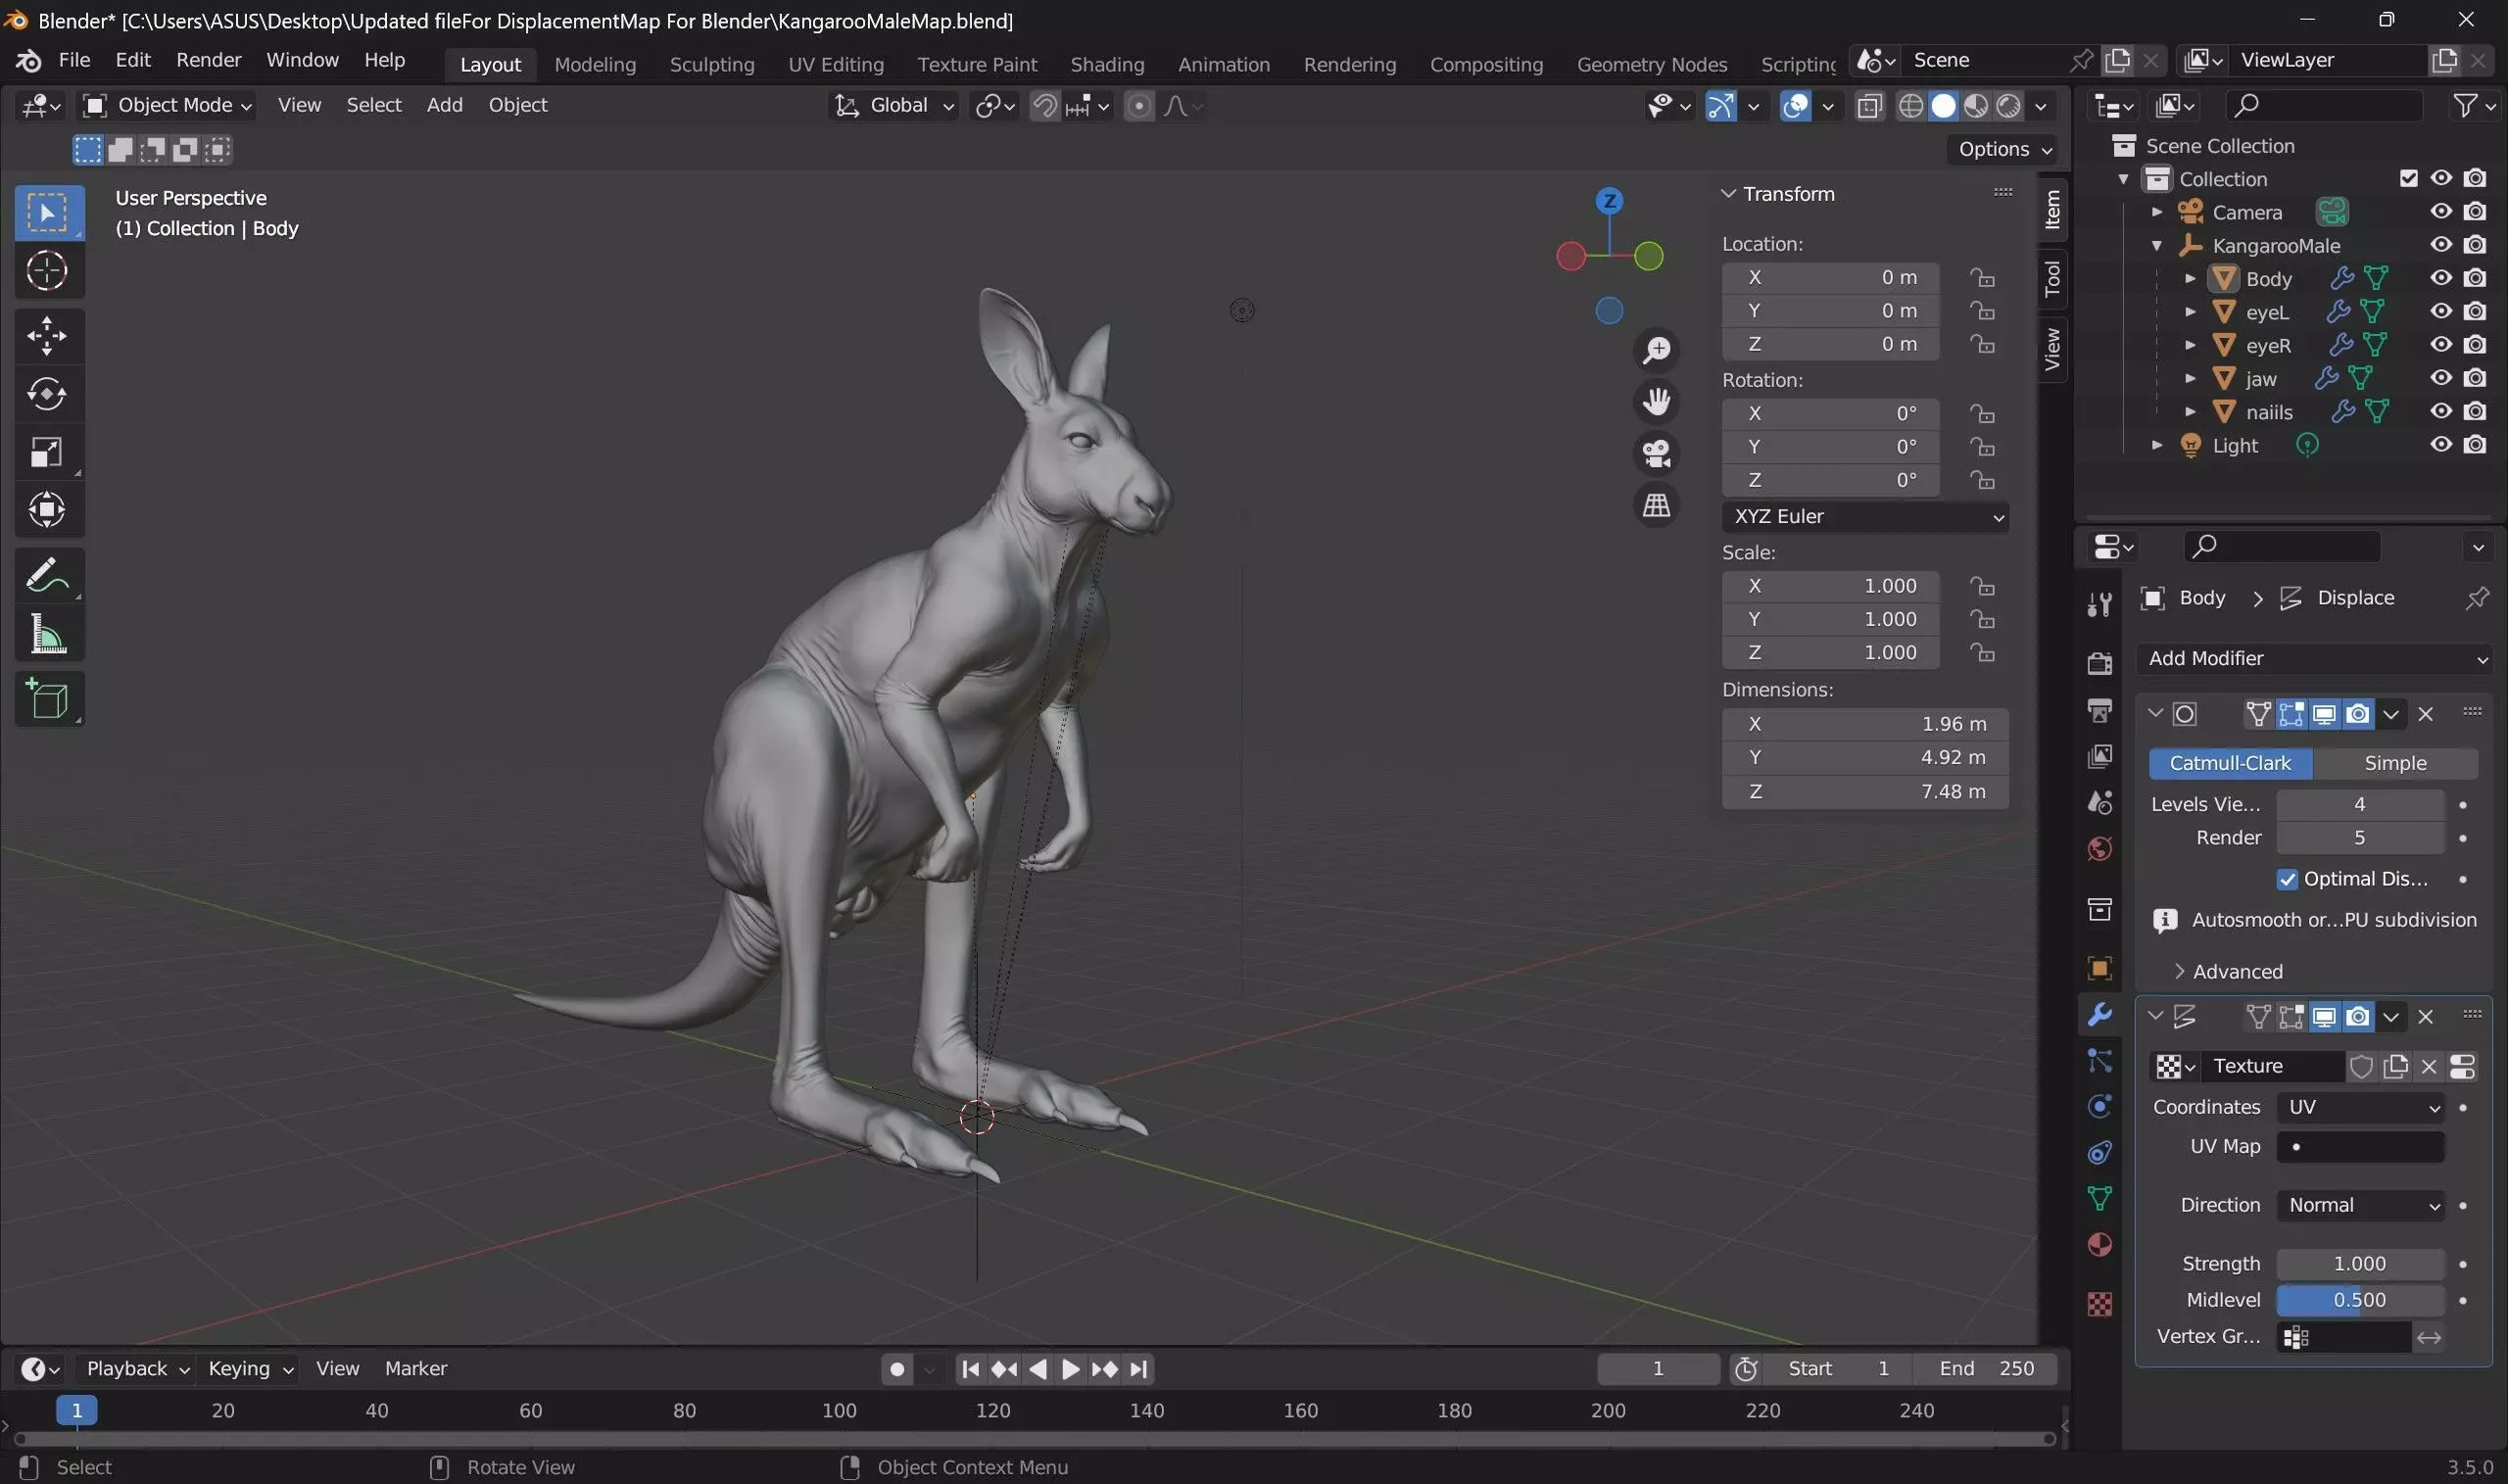Viewport: 2508px width, 1484px height.
Task: Click the Strength value slider
Action: pos(2360,1264)
